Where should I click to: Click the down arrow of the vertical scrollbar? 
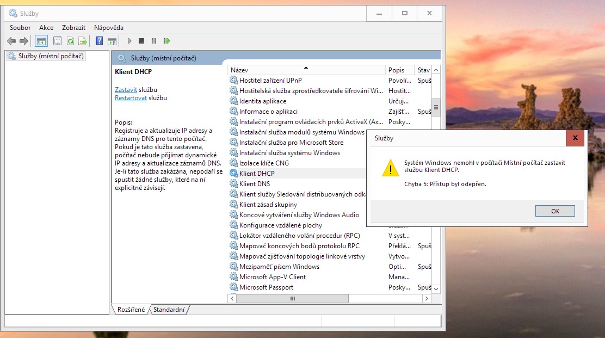(436, 288)
